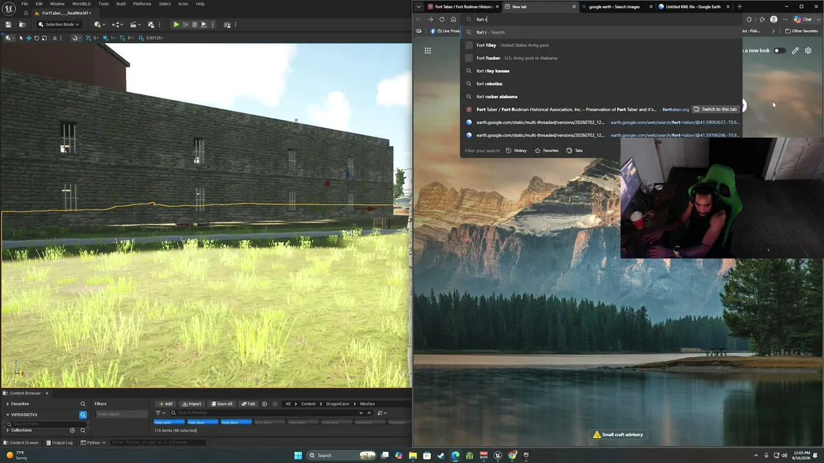This screenshot has height=463, width=824.
Task: Filter address bar search by Tabs
Action: click(x=575, y=150)
